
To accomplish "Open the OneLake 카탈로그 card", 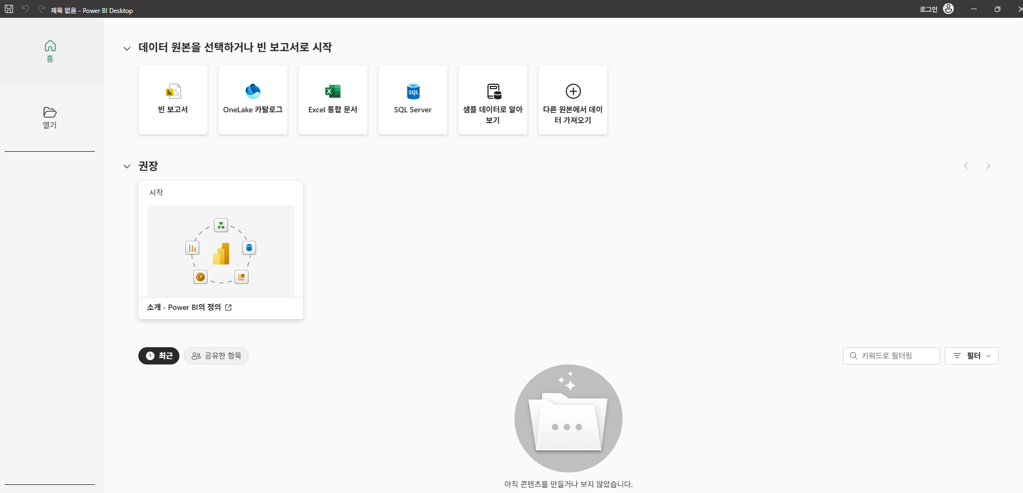I will click(253, 100).
